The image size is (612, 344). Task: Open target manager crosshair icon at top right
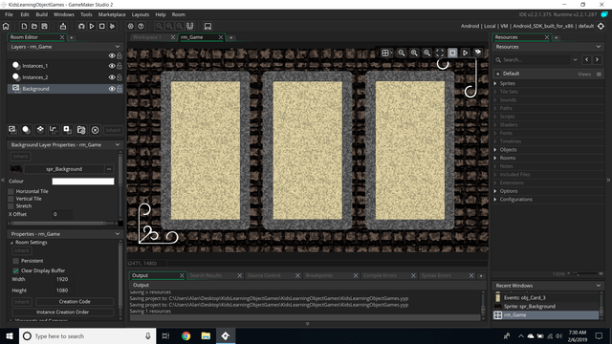click(x=601, y=26)
